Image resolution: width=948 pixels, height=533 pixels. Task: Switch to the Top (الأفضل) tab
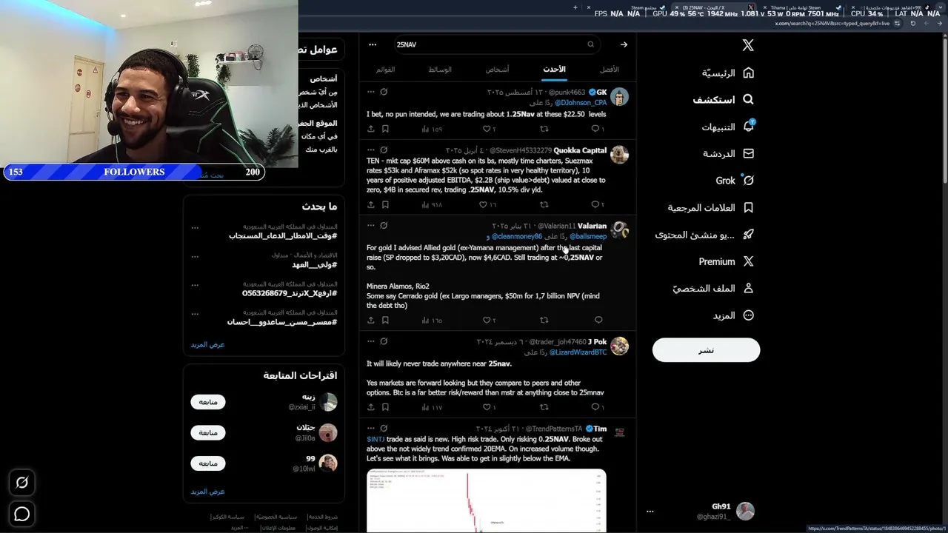(x=609, y=70)
